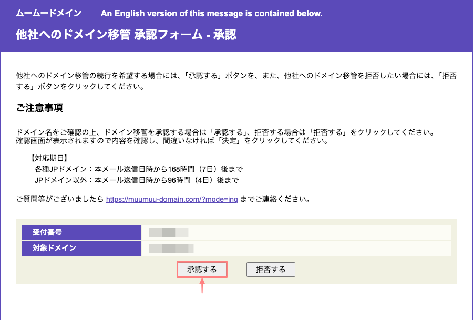The height and width of the screenshot is (320, 473).
Task: Click the English version notice in header
Action: coord(211,13)
